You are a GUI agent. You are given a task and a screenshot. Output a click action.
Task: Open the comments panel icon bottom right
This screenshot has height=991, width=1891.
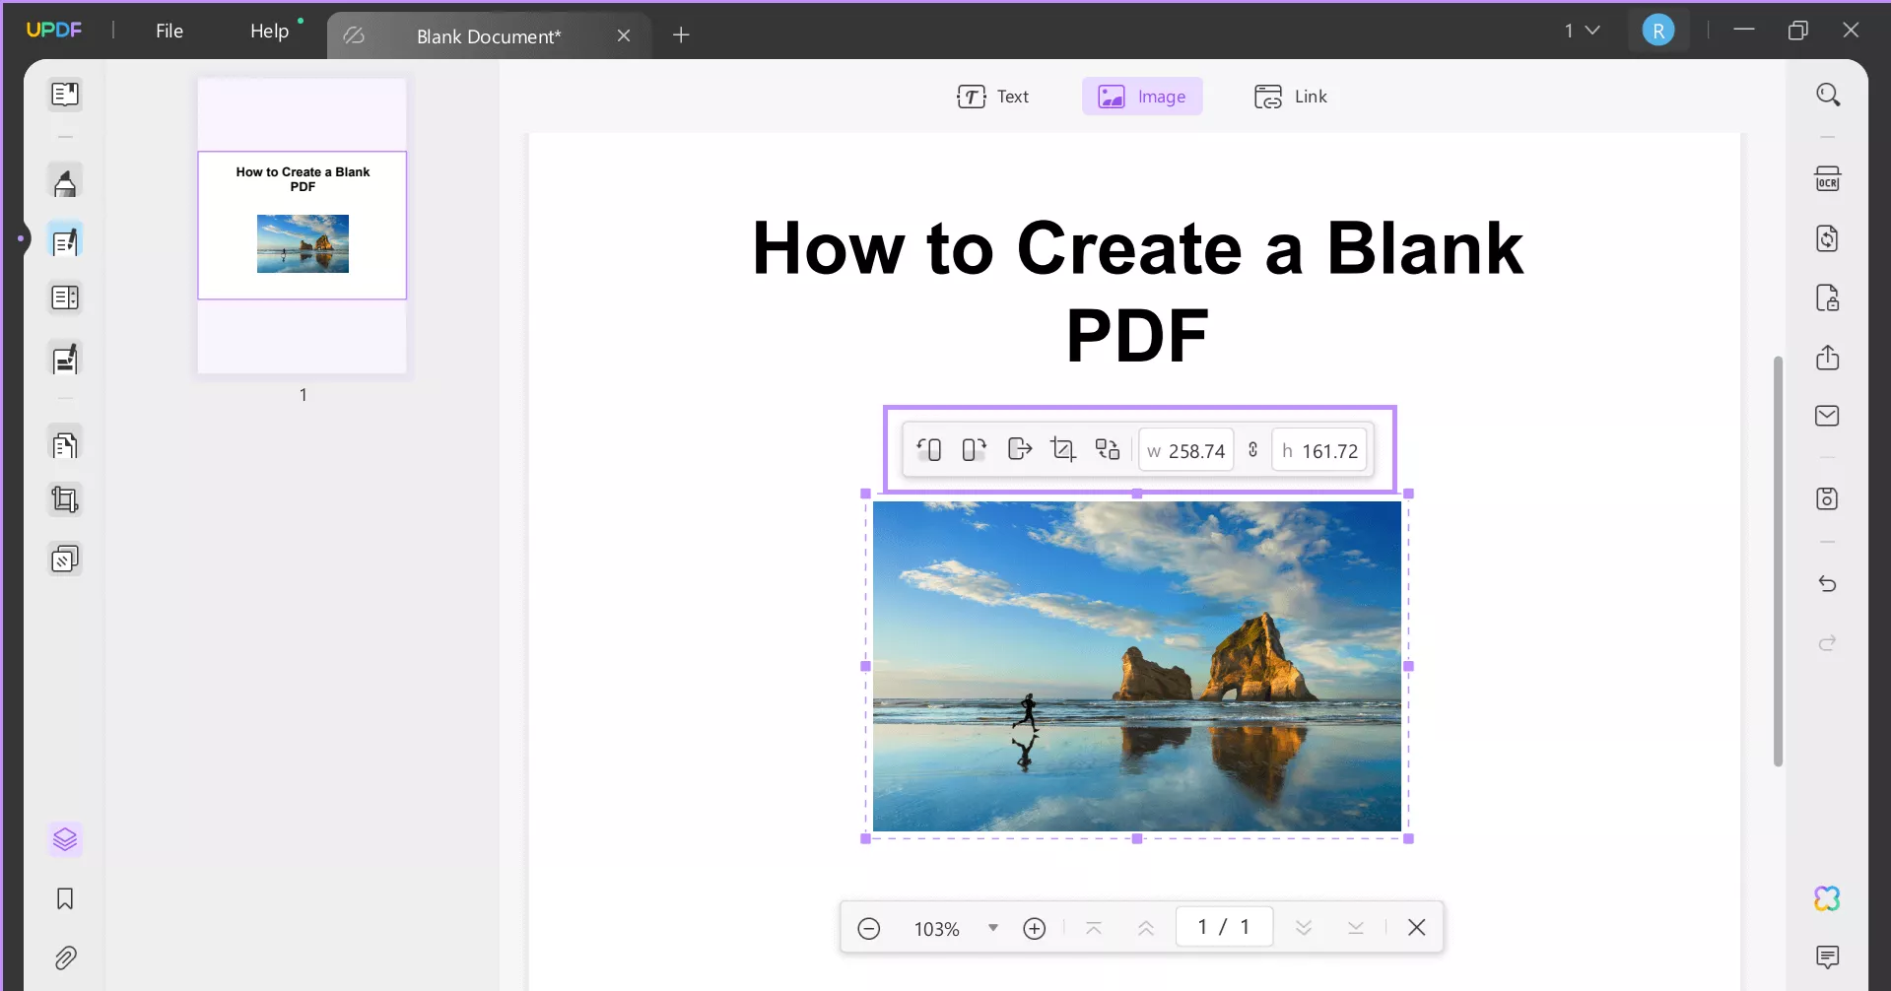1828,957
